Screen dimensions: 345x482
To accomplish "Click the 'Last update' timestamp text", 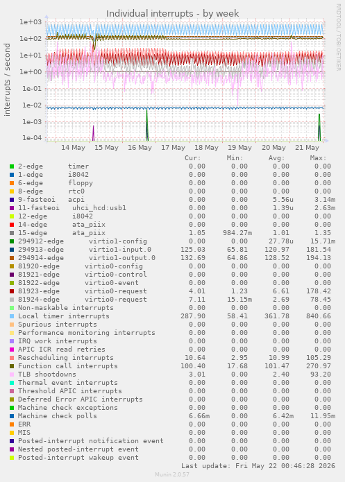I will pos(258,466).
